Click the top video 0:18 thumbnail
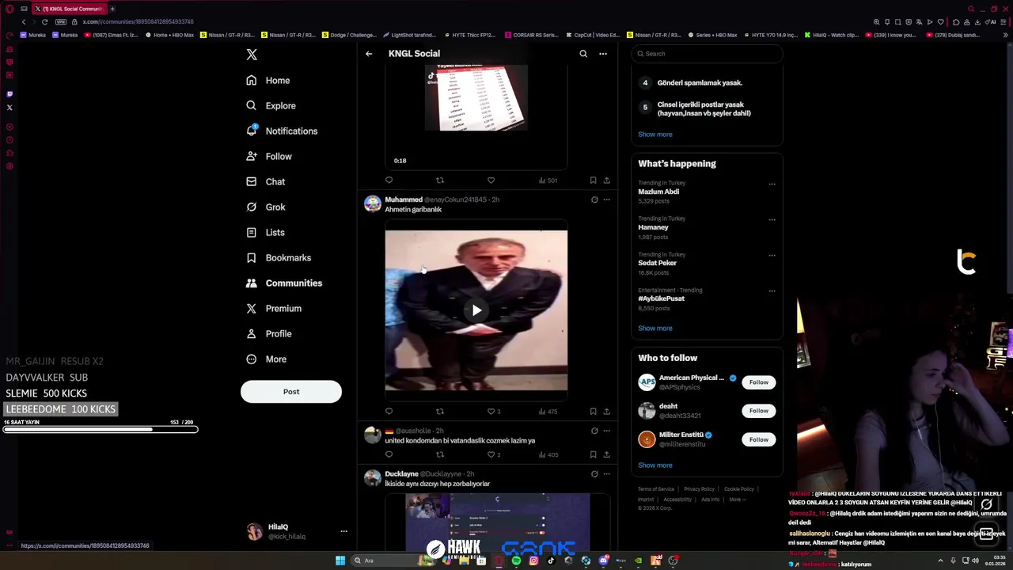The height and width of the screenshot is (570, 1013). tap(476, 117)
